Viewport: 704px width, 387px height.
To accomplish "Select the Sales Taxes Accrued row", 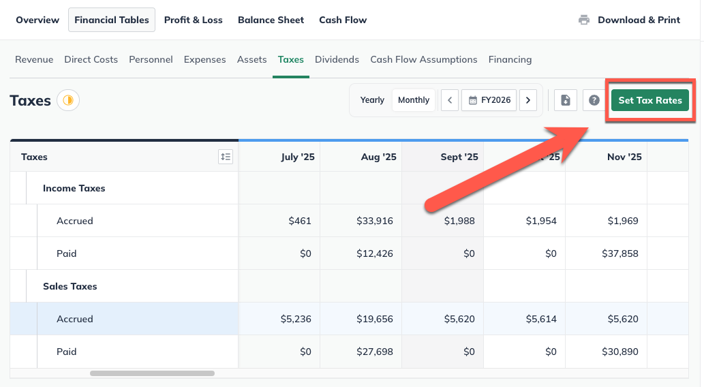I will pos(75,319).
